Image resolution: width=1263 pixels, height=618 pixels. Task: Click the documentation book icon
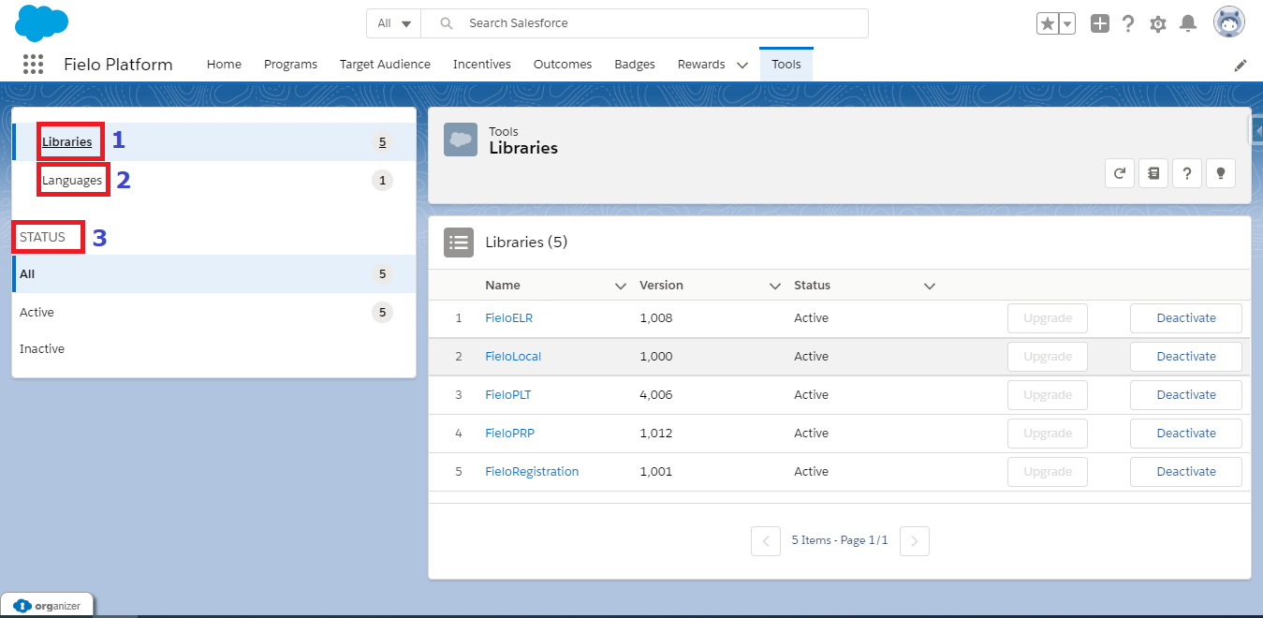click(x=1153, y=173)
